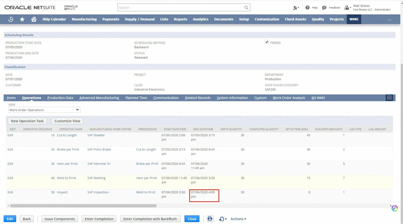The image size is (403, 224).
Task: Click the New Operation Task button
Action: tap(27, 121)
